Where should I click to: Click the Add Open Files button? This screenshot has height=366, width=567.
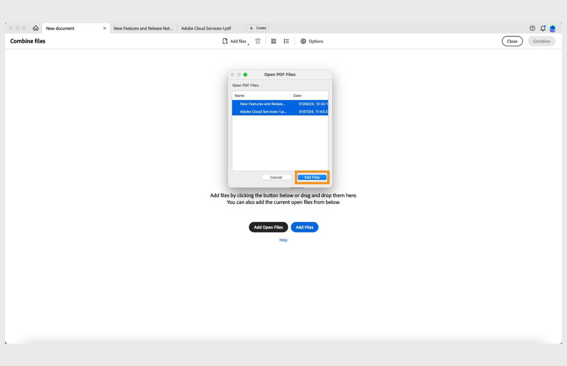point(268,227)
